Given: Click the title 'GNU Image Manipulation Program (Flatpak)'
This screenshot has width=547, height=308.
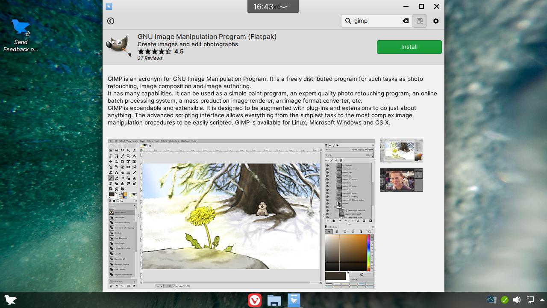Looking at the screenshot, I should 207,37.
